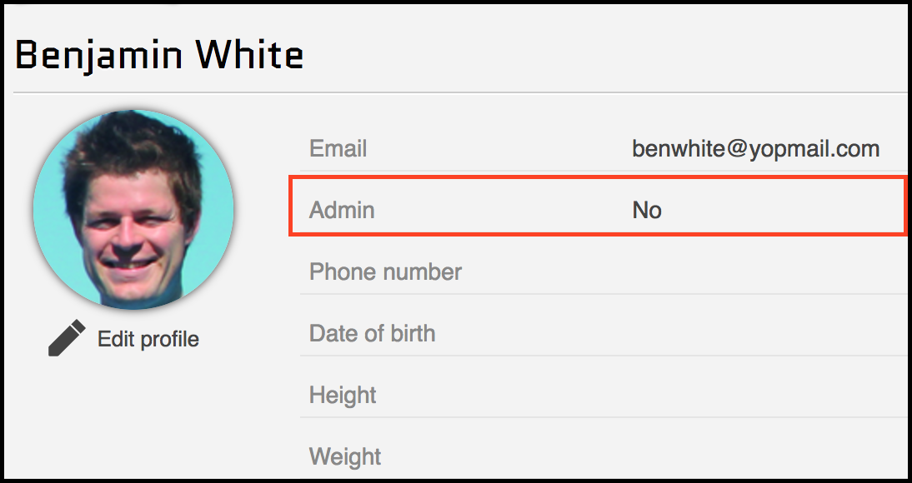Viewport: 912px width, 483px height.
Task: Click the Admin value No
Action: pos(647,211)
